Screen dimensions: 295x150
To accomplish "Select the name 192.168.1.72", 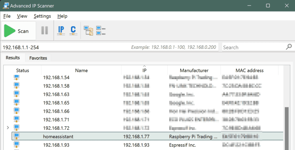I will [56, 128].
